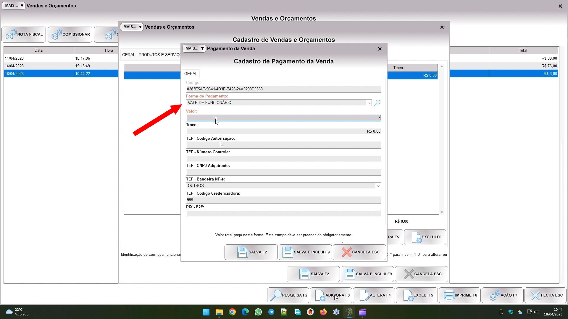Image resolution: width=568 pixels, height=319 pixels.
Task: Select the GERAL tab in payment dialog
Action: pos(191,74)
